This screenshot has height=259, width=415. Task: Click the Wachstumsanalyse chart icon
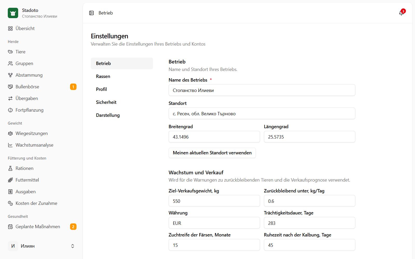[x=10, y=145]
